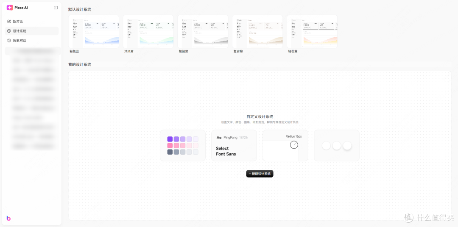Collapse the sidebar panel icon
Viewport: 458px width, 227px height.
point(56,8)
